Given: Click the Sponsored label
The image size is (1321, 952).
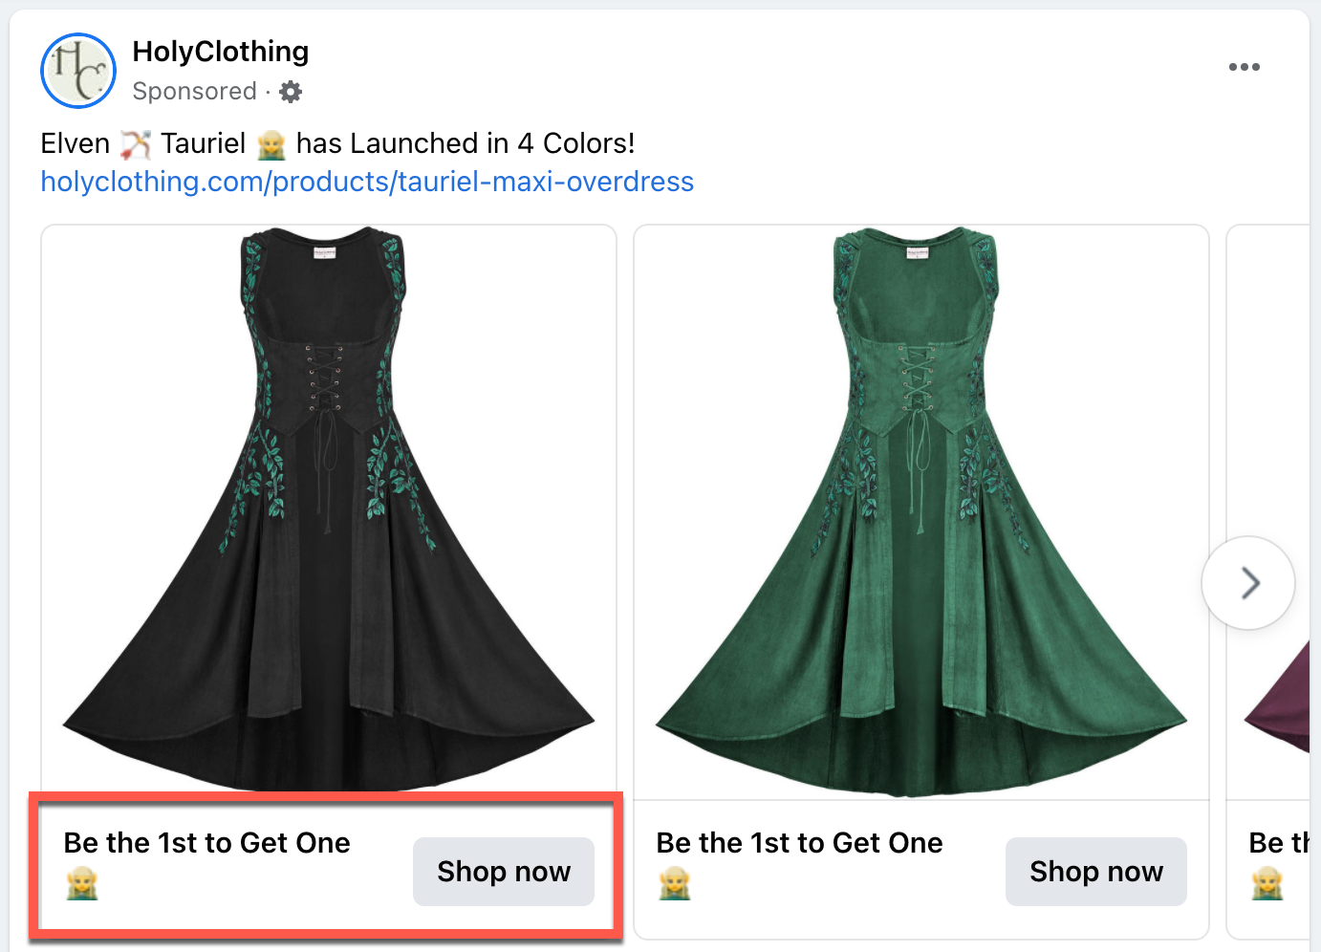Looking at the screenshot, I should coord(194,92).
